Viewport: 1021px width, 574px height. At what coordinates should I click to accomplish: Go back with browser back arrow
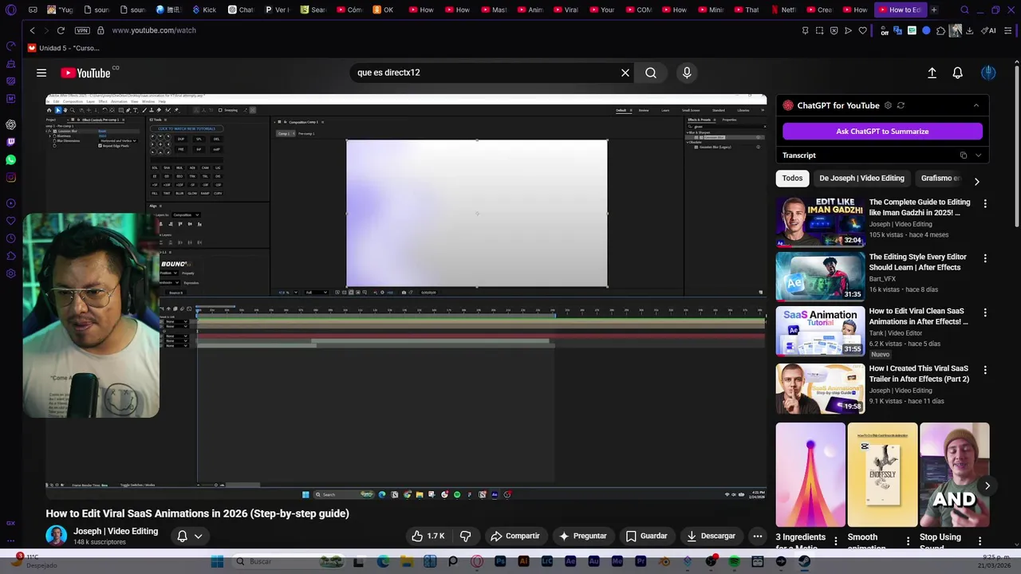(x=32, y=30)
